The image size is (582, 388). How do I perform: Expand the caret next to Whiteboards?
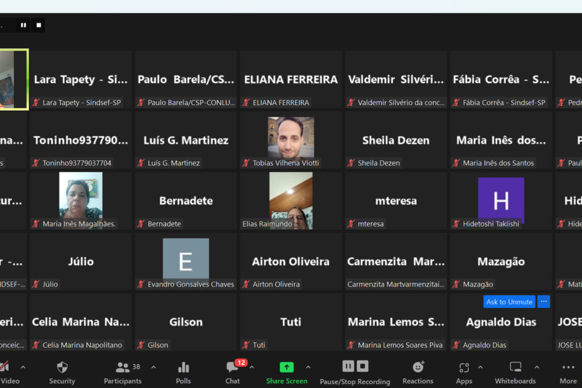pyautogui.click(x=537, y=367)
